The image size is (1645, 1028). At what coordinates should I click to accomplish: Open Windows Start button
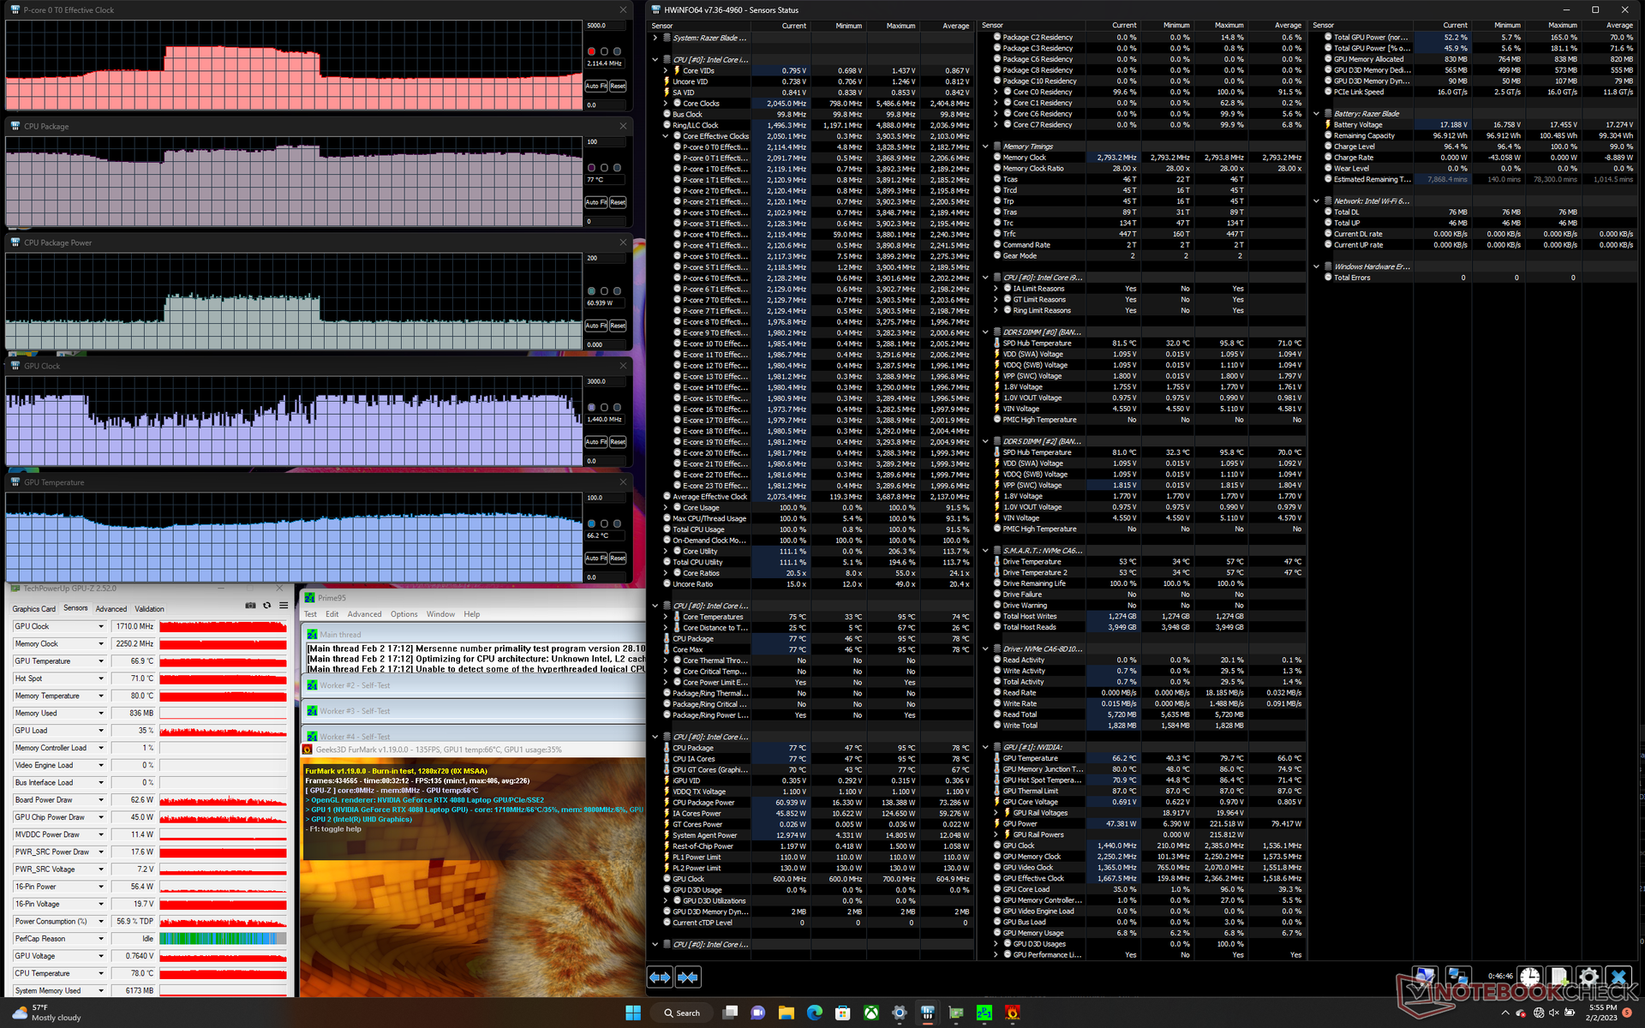click(x=633, y=1013)
